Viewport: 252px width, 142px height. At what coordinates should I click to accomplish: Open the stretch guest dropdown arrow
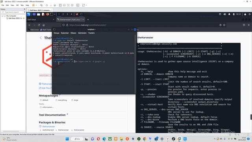click(x=86, y=5)
